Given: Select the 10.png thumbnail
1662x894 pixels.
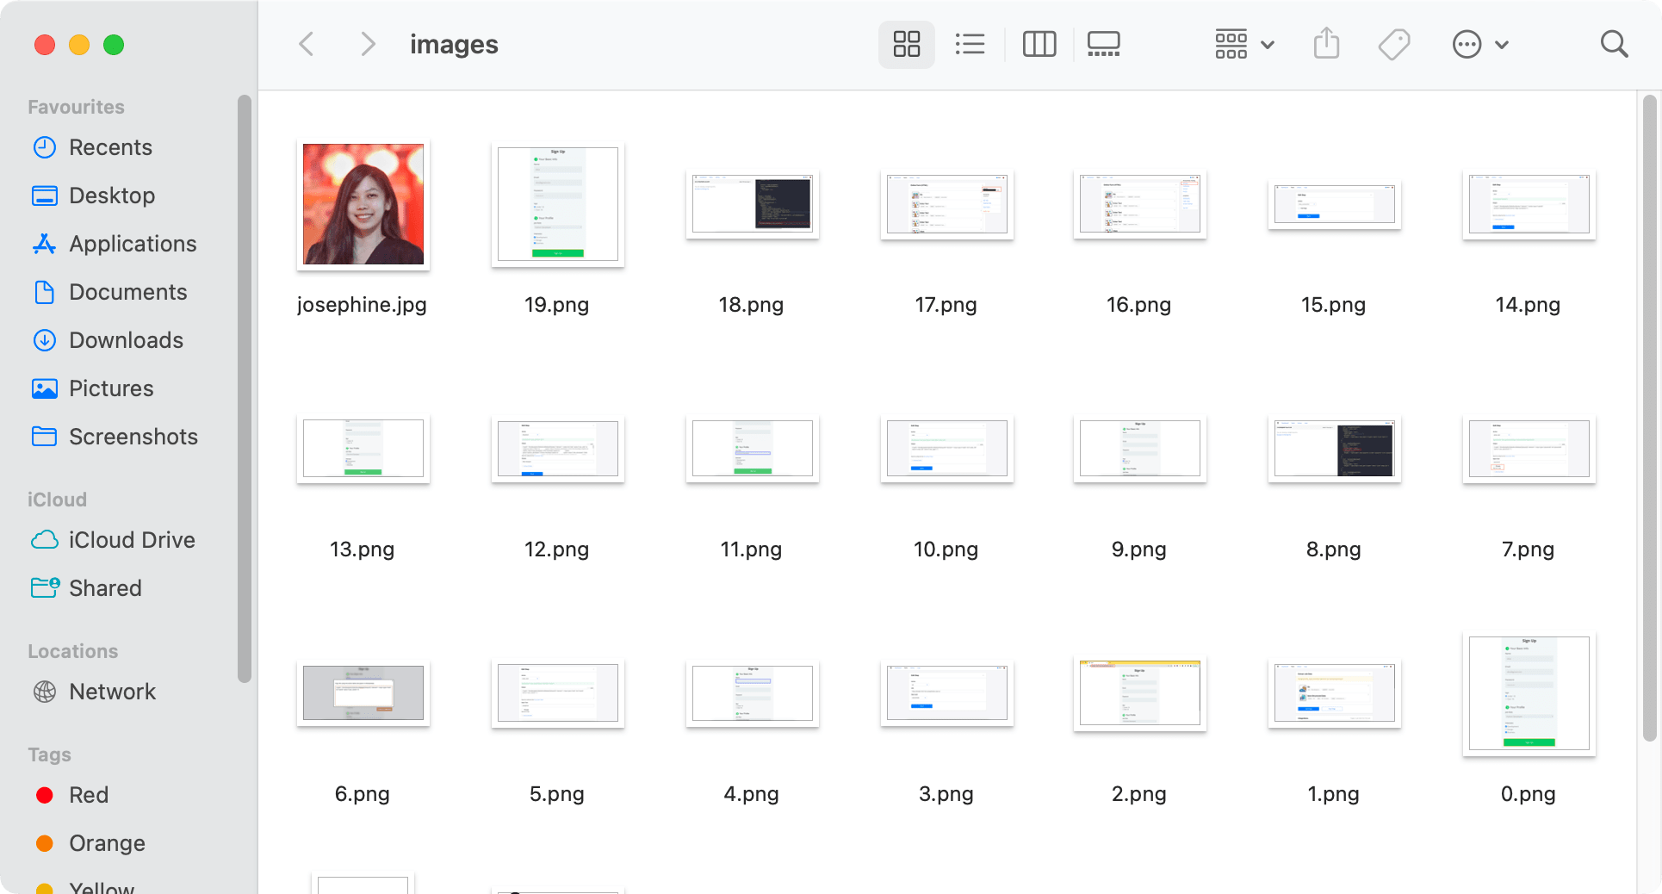Looking at the screenshot, I should [x=947, y=449].
